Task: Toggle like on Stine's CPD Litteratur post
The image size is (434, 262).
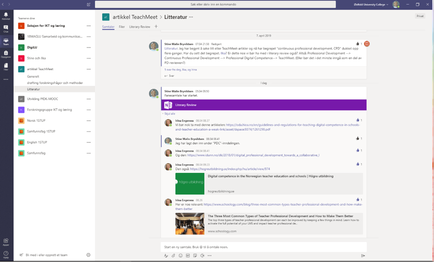Action: tap(357, 44)
